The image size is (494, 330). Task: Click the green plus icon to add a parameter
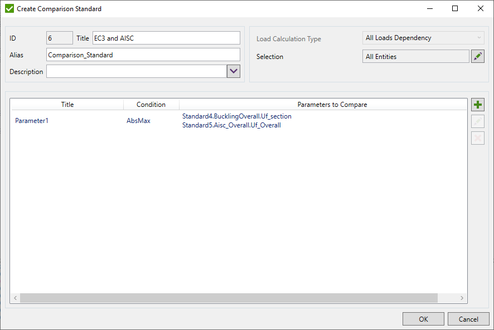[x=478, y=104]
